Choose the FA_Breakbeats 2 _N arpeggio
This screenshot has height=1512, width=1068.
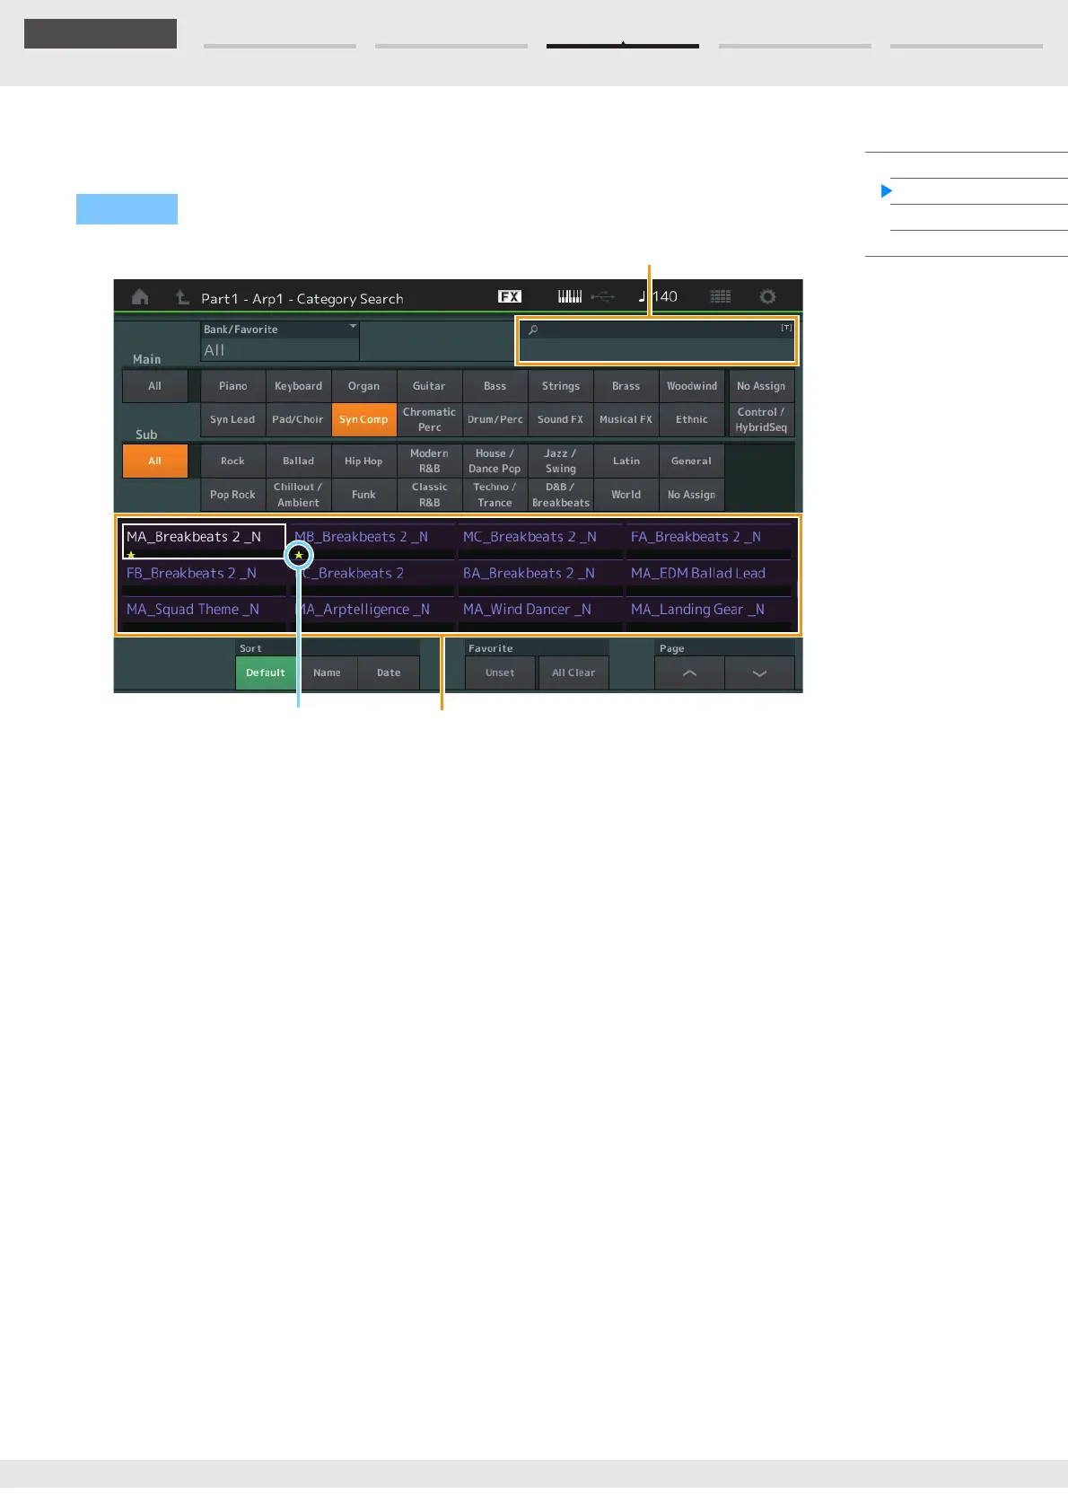point(708,541)
